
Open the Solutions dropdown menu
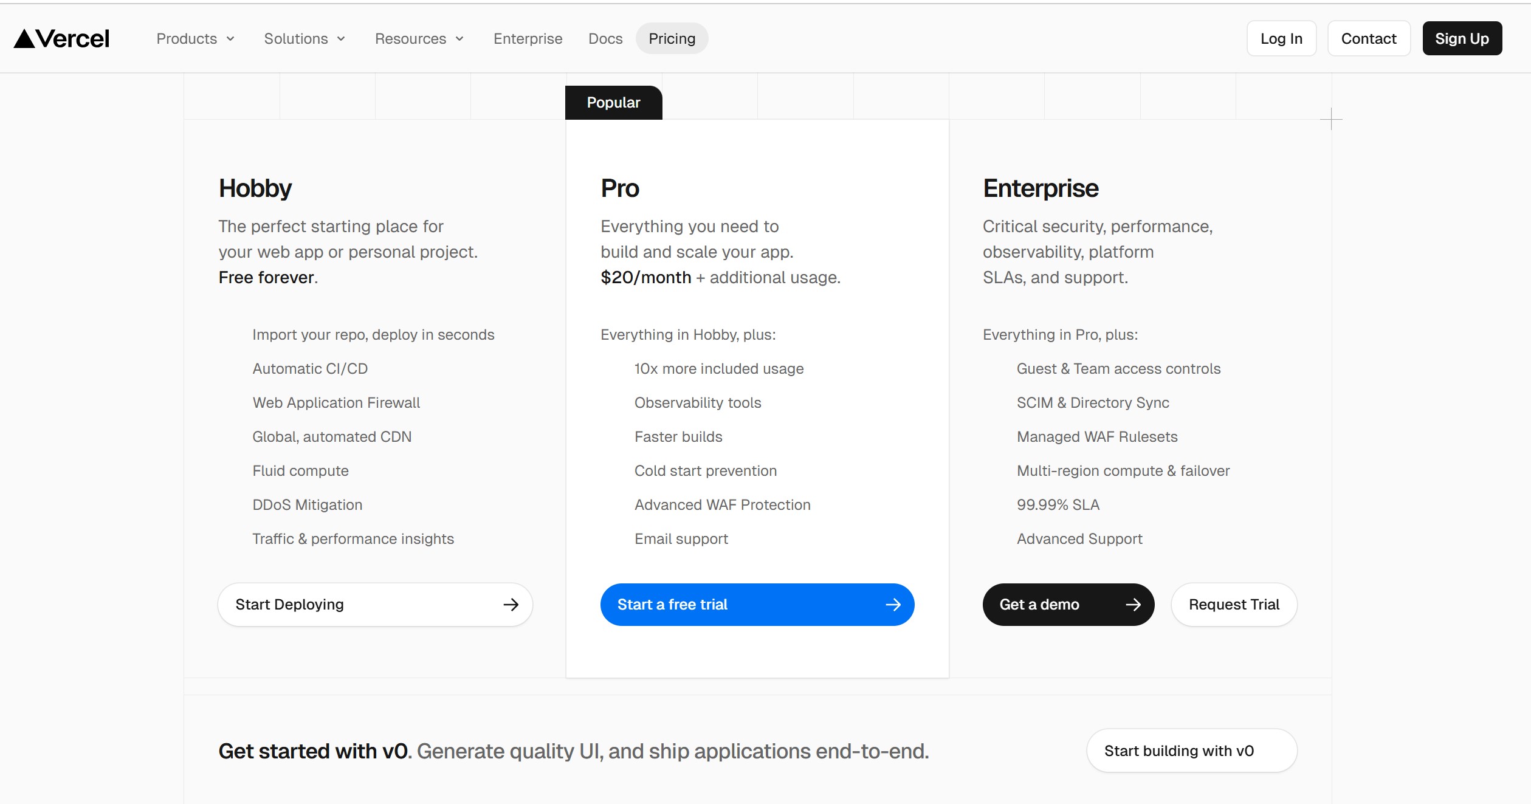(304, 39)
